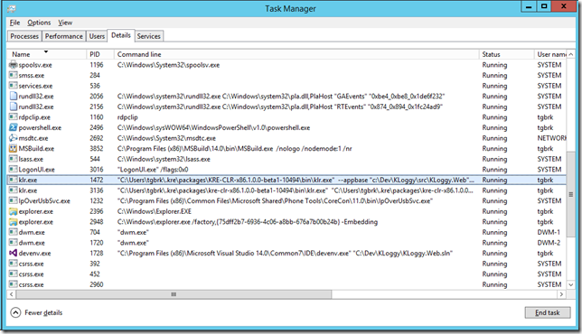Click PID value 1196
The width and height of the screenshot is (582, 334).
[97, 65]
